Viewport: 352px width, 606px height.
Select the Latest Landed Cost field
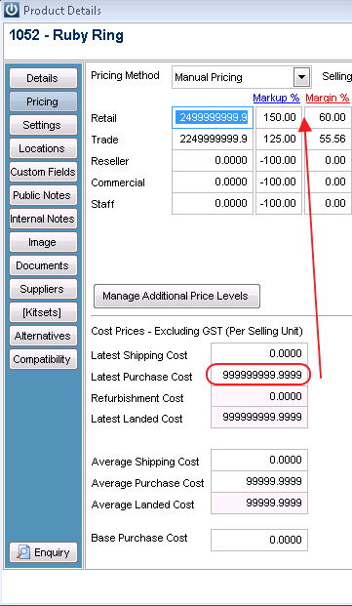pos(259,418)
